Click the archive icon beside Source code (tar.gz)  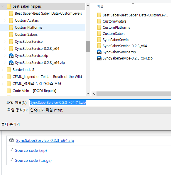click(x=11, y=160)
